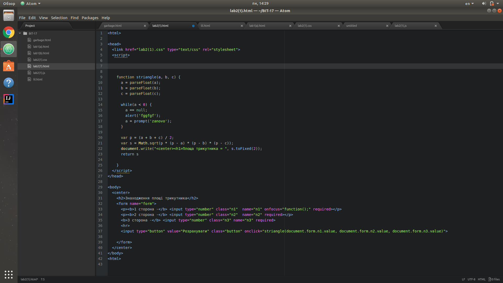Open Ubuntu Software from the dock
The height and width of the screenshot is (283, 503).
(9, 66)
